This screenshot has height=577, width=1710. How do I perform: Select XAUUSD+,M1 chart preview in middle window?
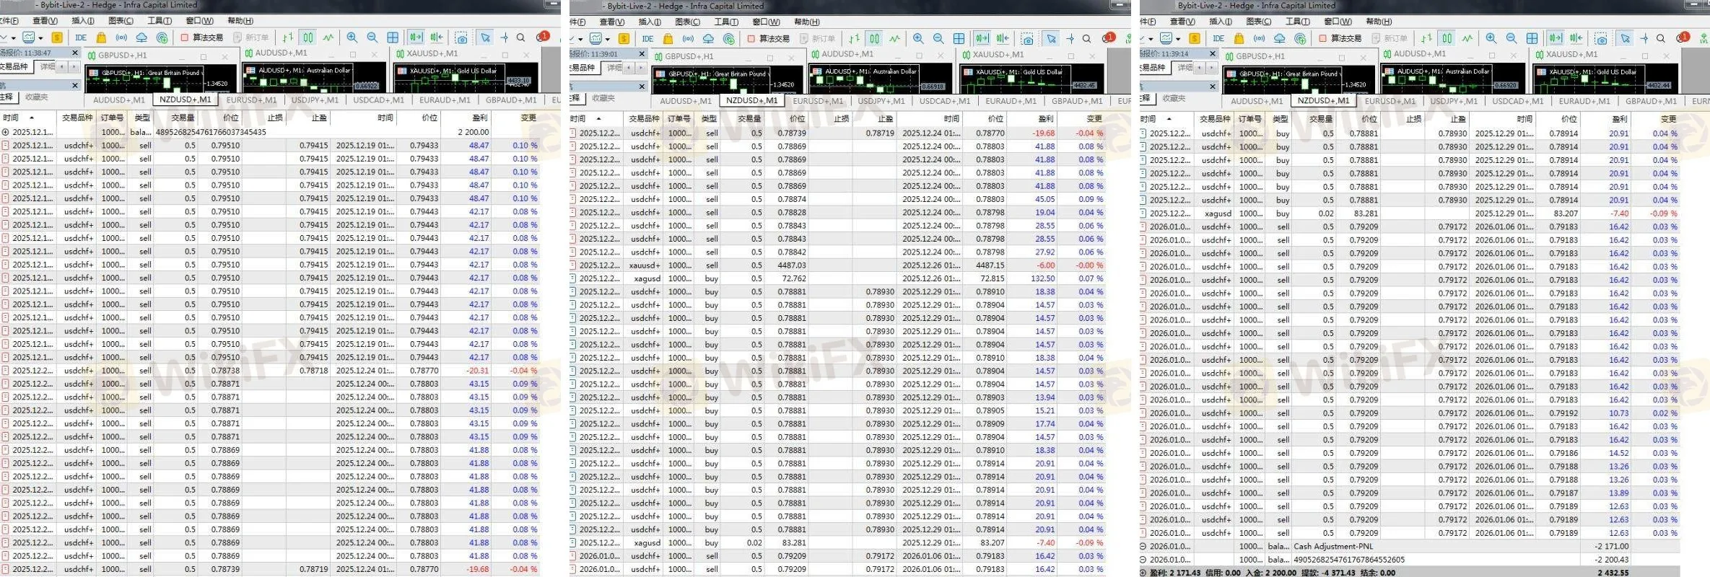click(x=1031, y=79)
